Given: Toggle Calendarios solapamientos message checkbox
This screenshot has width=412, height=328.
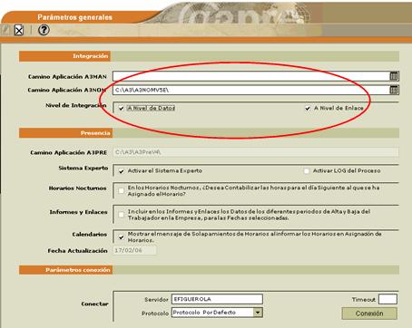Looking at the screenshot, I should pyautogui.click(x=122, y=237).
